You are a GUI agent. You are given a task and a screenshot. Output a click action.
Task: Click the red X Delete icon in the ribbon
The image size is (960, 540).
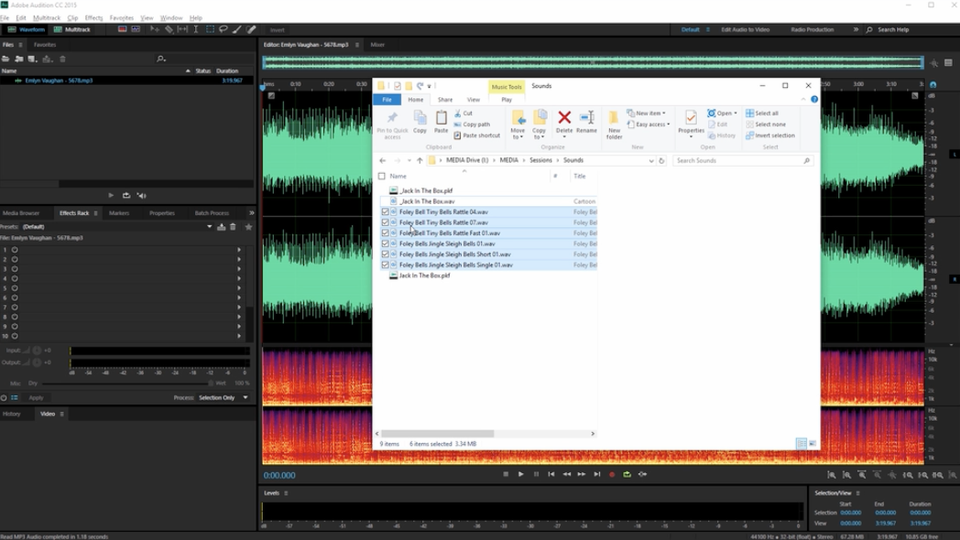tap(564, 118)
